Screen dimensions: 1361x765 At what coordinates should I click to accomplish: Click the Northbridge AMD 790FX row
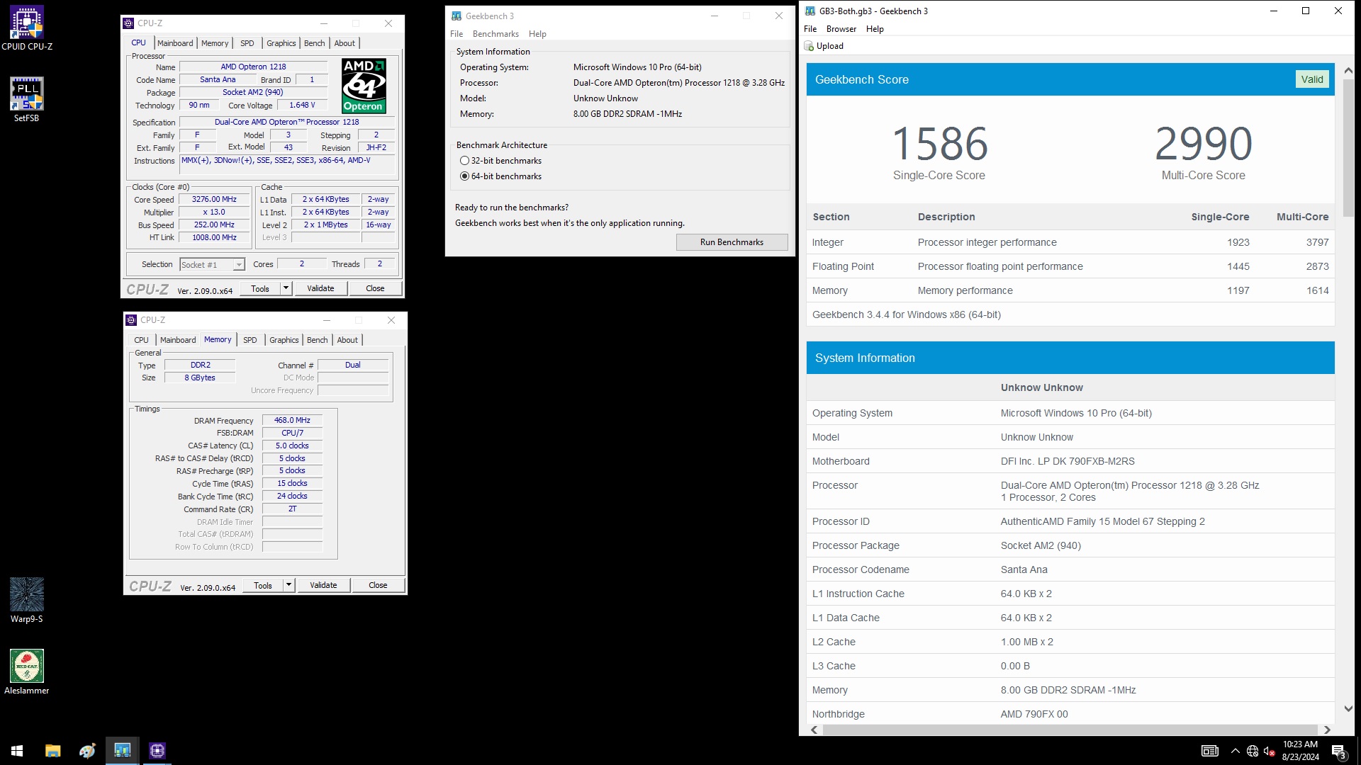point(1070,713)
